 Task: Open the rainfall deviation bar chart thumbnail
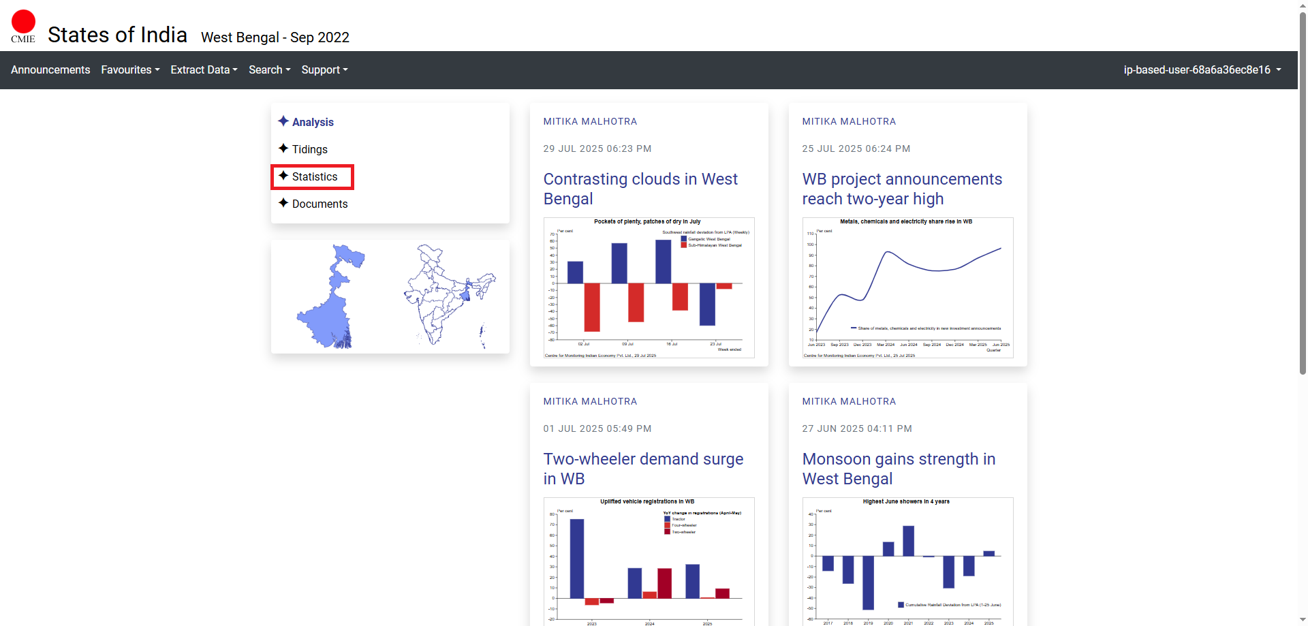pos(649,287)
